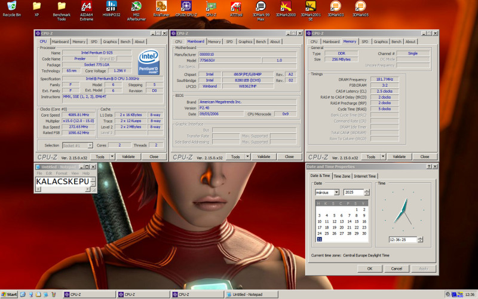The width and height of the screenshot is (478, 299).
Task: Launch the 3DMark03 desktop shortcut
Action: (x=336, y=9)
